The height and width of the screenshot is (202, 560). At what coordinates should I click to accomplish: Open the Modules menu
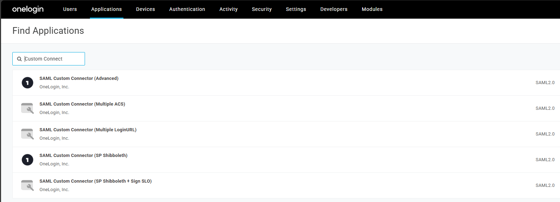(372, 9)
